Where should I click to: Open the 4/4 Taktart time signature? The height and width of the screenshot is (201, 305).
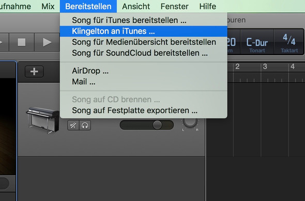pos(289,43)
